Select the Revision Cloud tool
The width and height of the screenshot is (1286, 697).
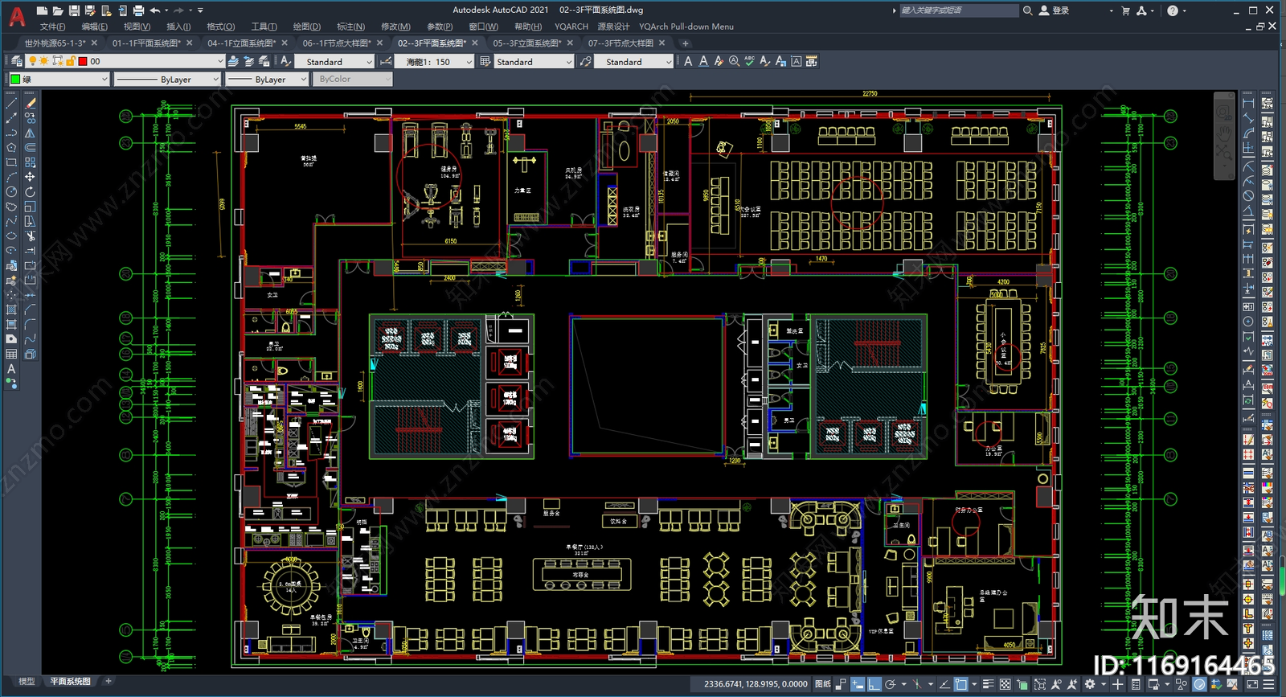click(11, 207)
